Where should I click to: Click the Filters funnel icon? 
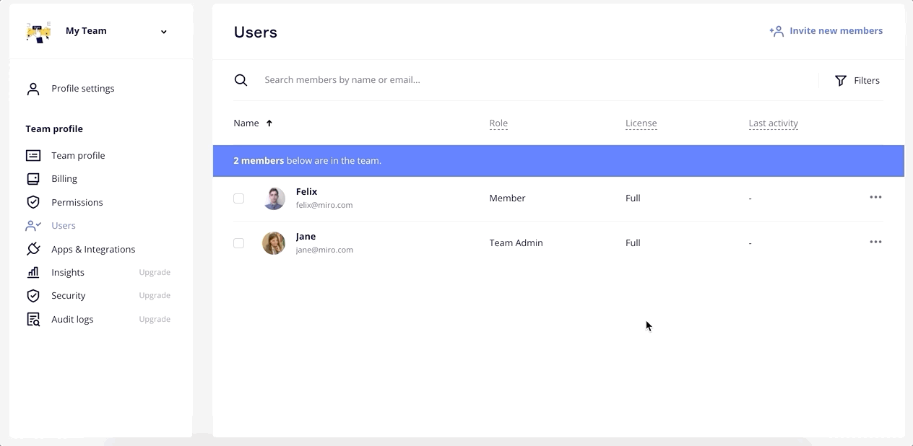tap(840, 81)
